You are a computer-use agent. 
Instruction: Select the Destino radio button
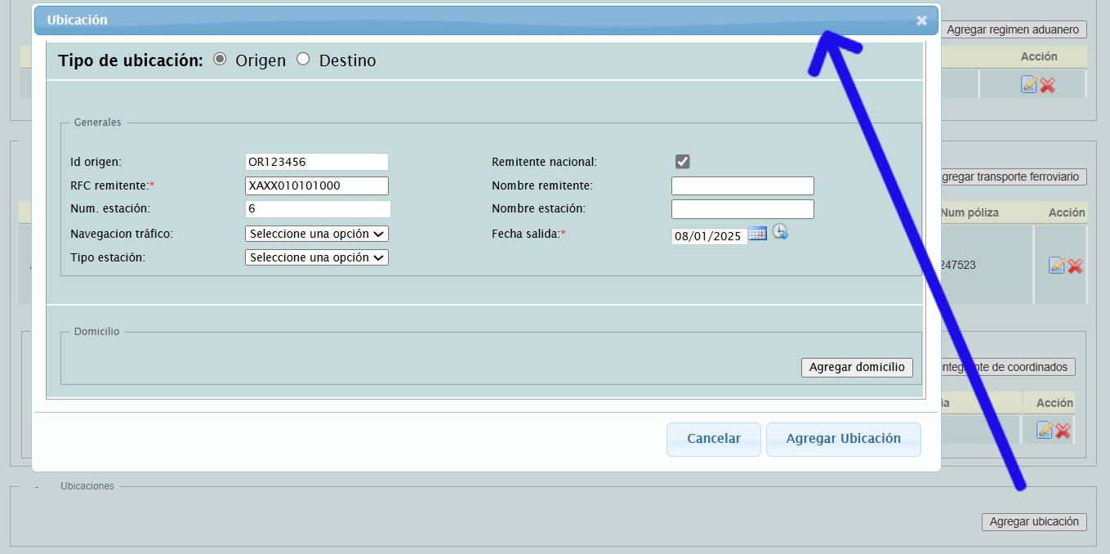(x=304, y=60)
